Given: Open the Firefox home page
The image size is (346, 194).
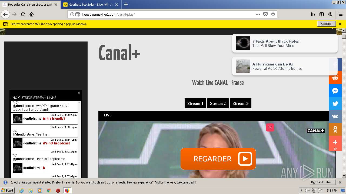Looking at the screenshot, I should 32,14.
